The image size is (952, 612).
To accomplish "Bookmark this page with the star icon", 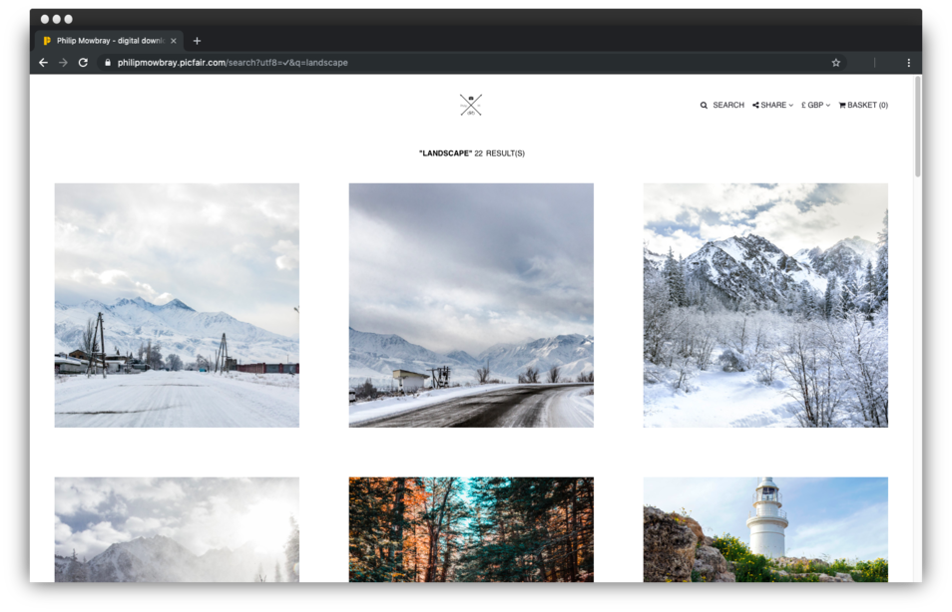I will [x=836, y=63].
